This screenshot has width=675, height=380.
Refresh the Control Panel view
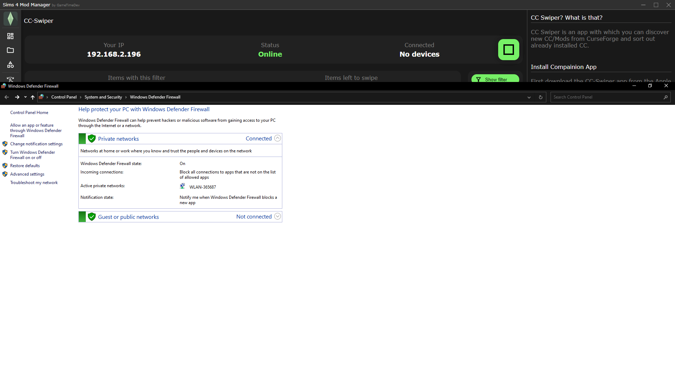[541, 97]
